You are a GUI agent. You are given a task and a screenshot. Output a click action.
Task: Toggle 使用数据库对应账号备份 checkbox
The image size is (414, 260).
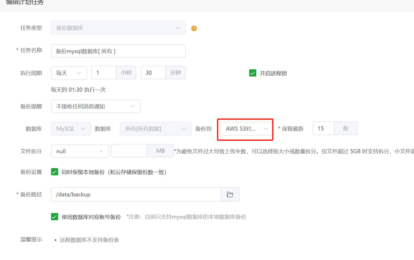coord(55,217)
